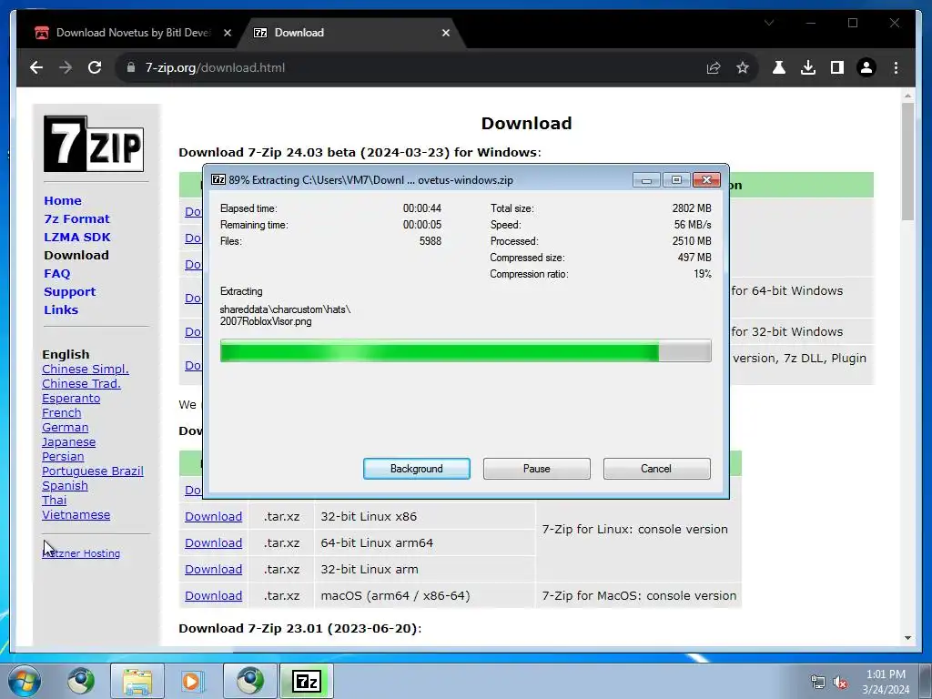Switch language to German

[66, 428]
